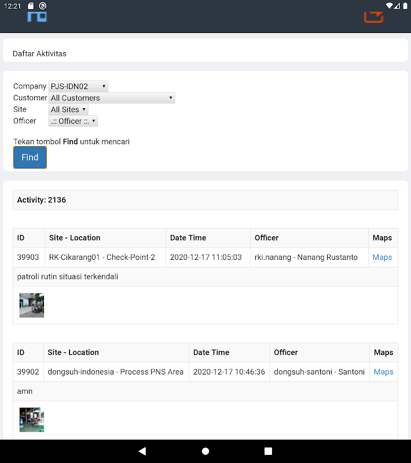The height and width of the screenshot is (463, 411).
Task: Expand the All Customers dropdown
Action: click(112, 98)
